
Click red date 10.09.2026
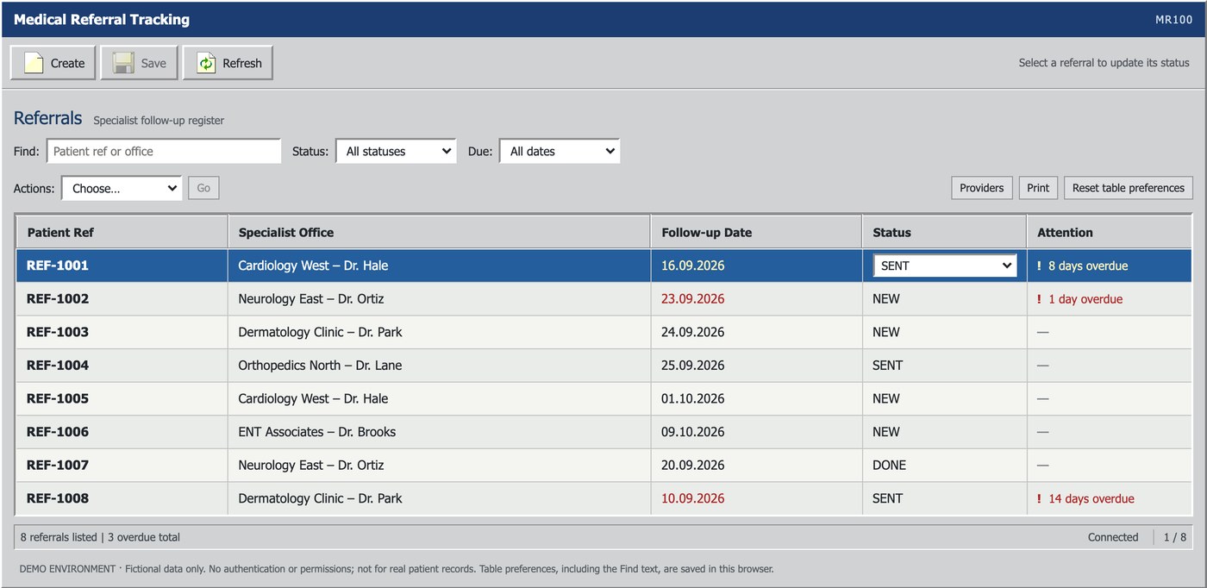click(x=693, y=498)
